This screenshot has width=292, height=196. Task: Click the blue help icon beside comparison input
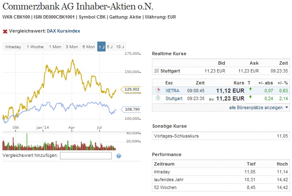pyautogui.click(x=119, y=156)
